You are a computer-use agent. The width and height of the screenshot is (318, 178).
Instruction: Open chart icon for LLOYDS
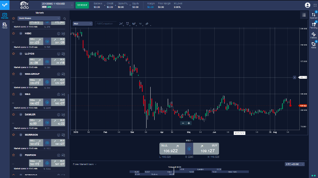(x=63, y=54)
